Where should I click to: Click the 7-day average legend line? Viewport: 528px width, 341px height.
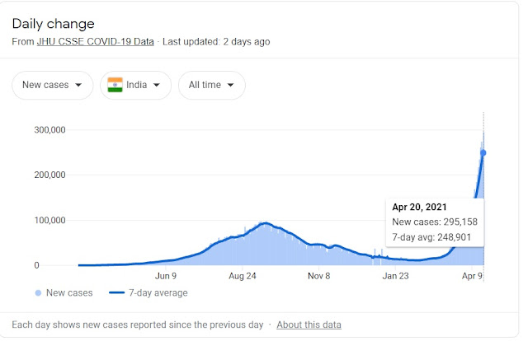click(x=117, y=293)
